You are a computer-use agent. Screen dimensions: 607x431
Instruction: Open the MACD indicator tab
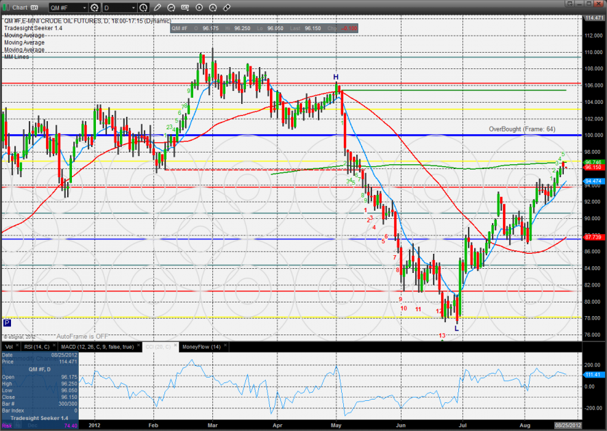pyautogui.click(x=97, y=347)
